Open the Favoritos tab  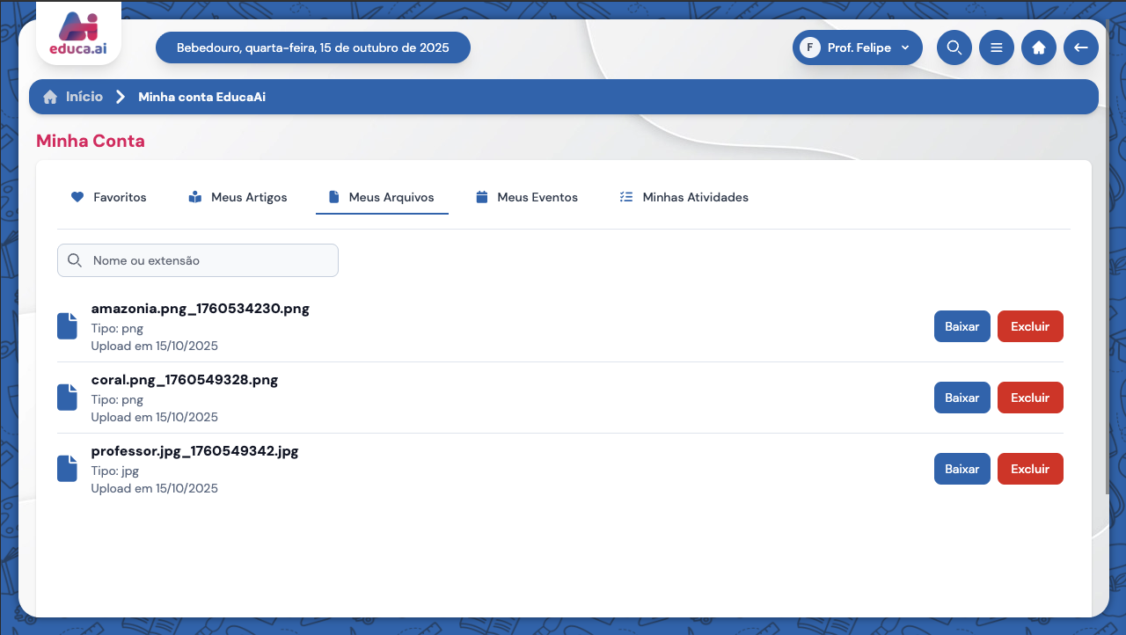point(109,197)
